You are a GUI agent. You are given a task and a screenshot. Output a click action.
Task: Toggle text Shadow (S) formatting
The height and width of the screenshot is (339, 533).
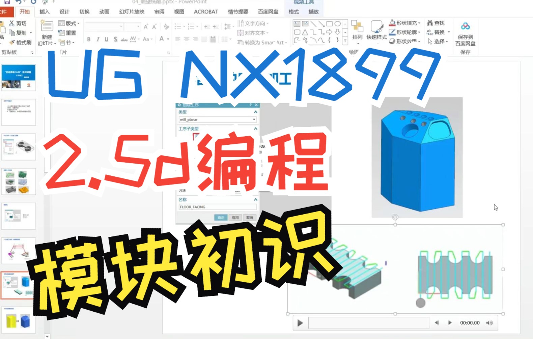(116, 39)
